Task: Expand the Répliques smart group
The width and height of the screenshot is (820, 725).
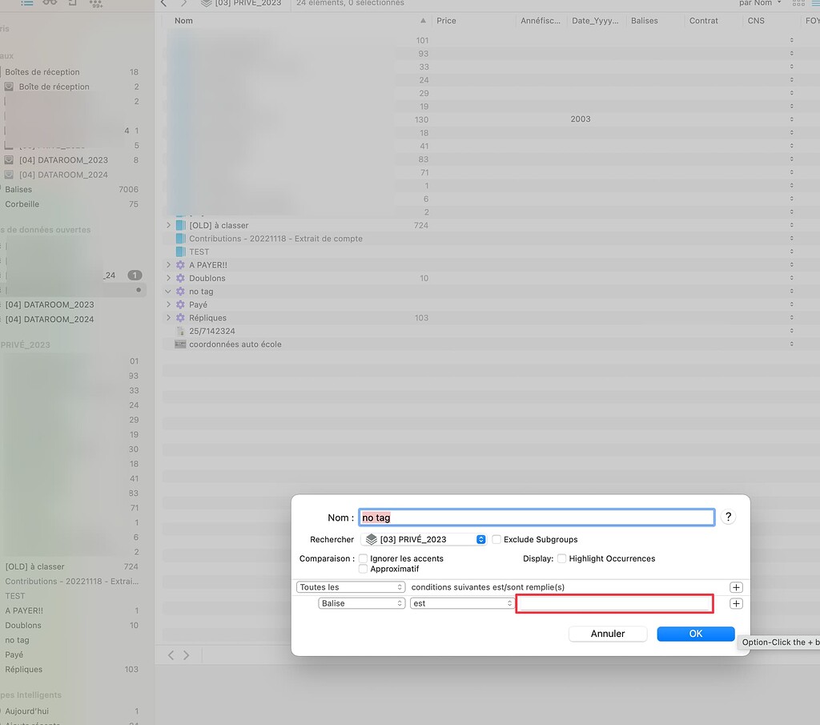Action: (167, 317)
